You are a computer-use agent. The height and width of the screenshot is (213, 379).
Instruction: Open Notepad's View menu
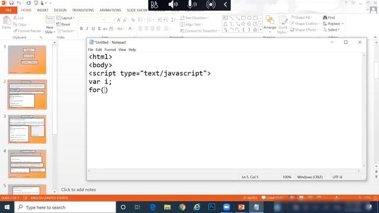point(122,50)
